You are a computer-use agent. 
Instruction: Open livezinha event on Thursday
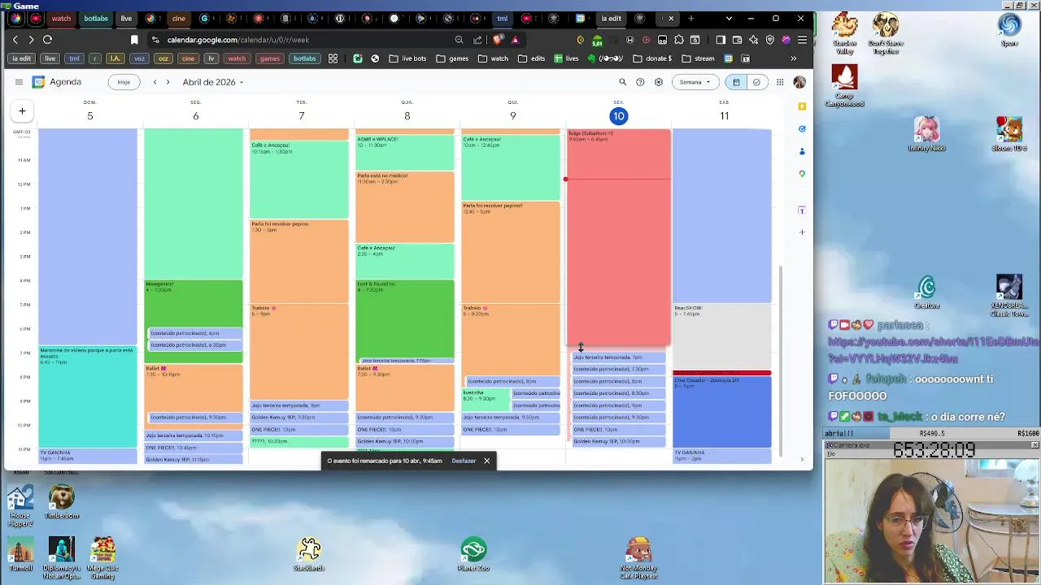tap(485, 399)
